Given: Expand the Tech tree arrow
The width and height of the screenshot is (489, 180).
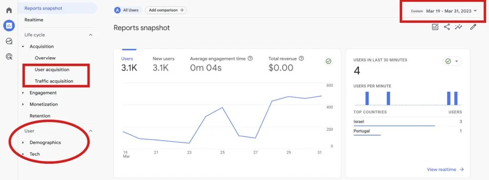Looking at the screenshot, I should (x=23, y=154).
